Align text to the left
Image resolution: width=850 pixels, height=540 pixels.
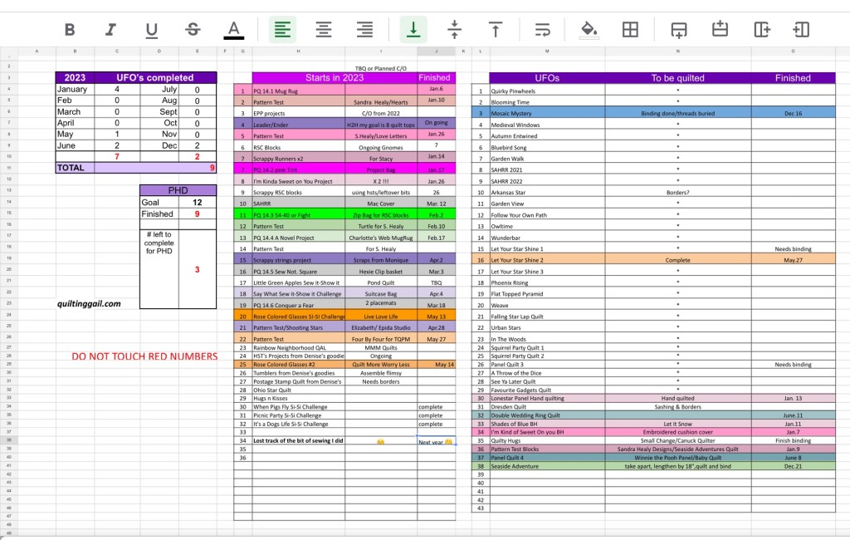point(283,30)
